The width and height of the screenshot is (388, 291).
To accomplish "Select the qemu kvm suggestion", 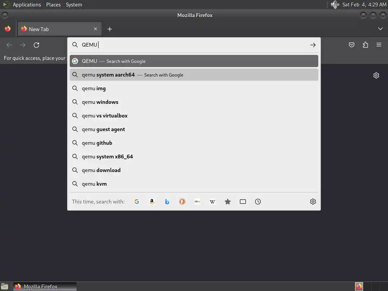I will [x=194, y=184].
